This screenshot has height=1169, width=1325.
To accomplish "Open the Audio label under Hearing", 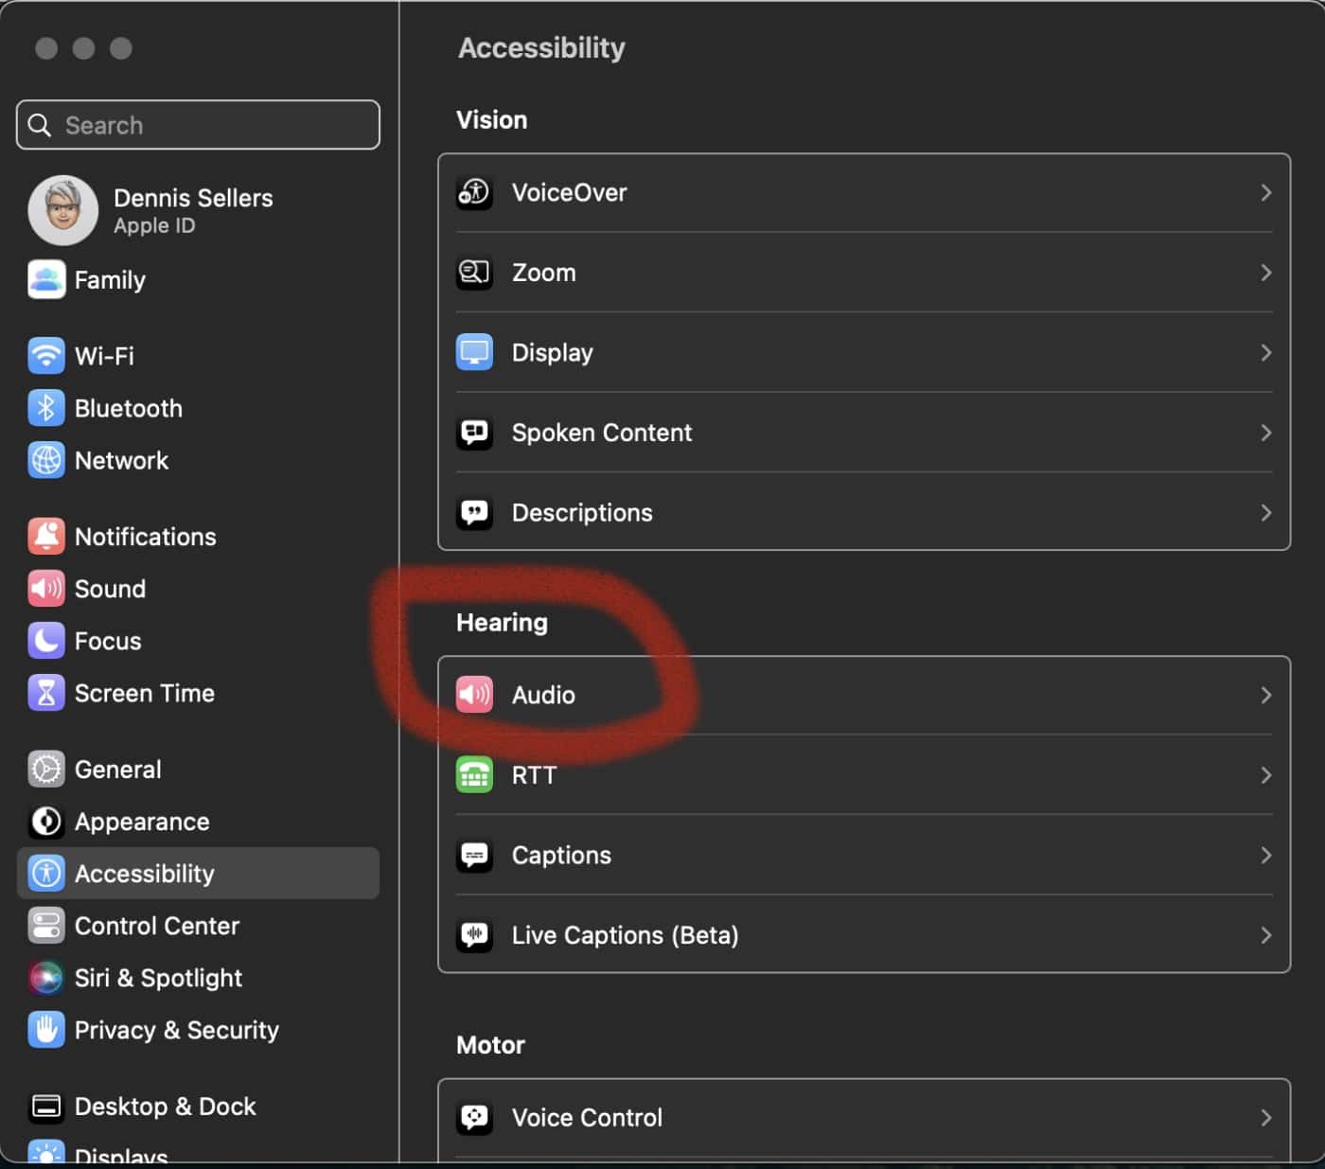I will [543, 695].
